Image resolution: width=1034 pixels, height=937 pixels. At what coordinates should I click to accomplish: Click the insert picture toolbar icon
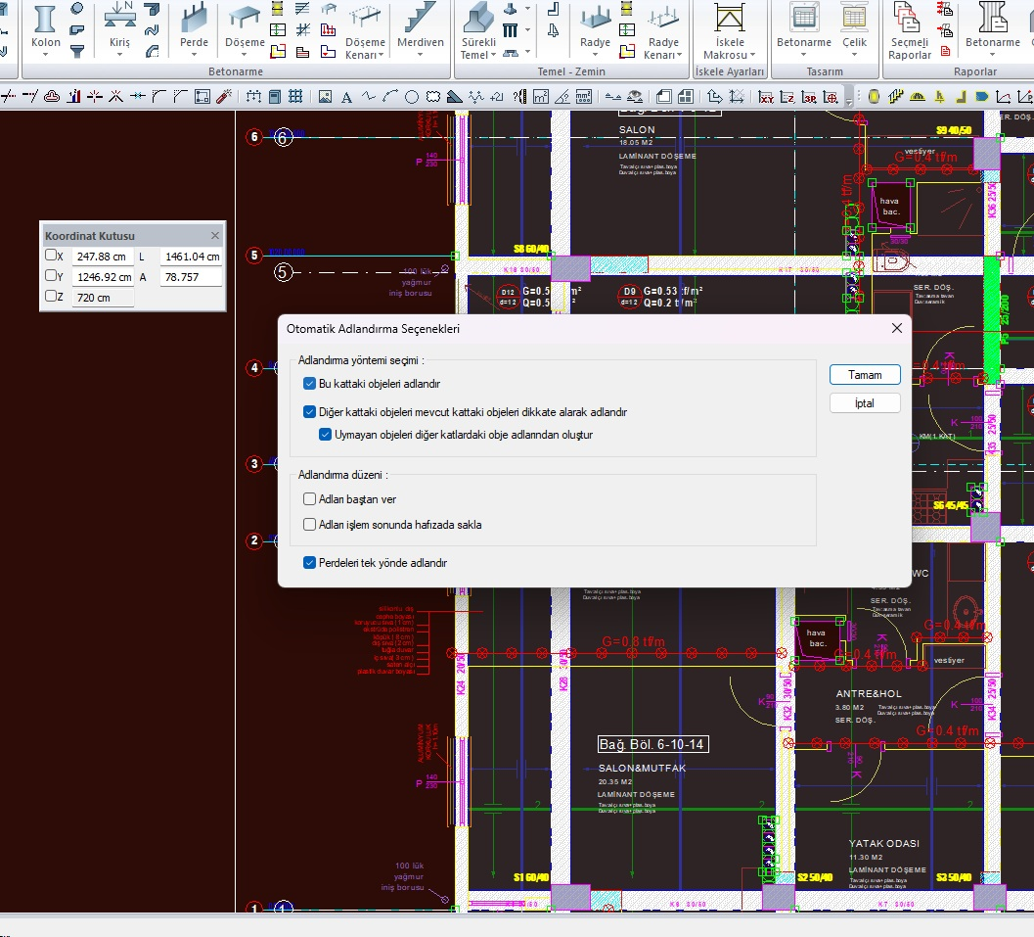pyautogui.click(x=325, y=97)
